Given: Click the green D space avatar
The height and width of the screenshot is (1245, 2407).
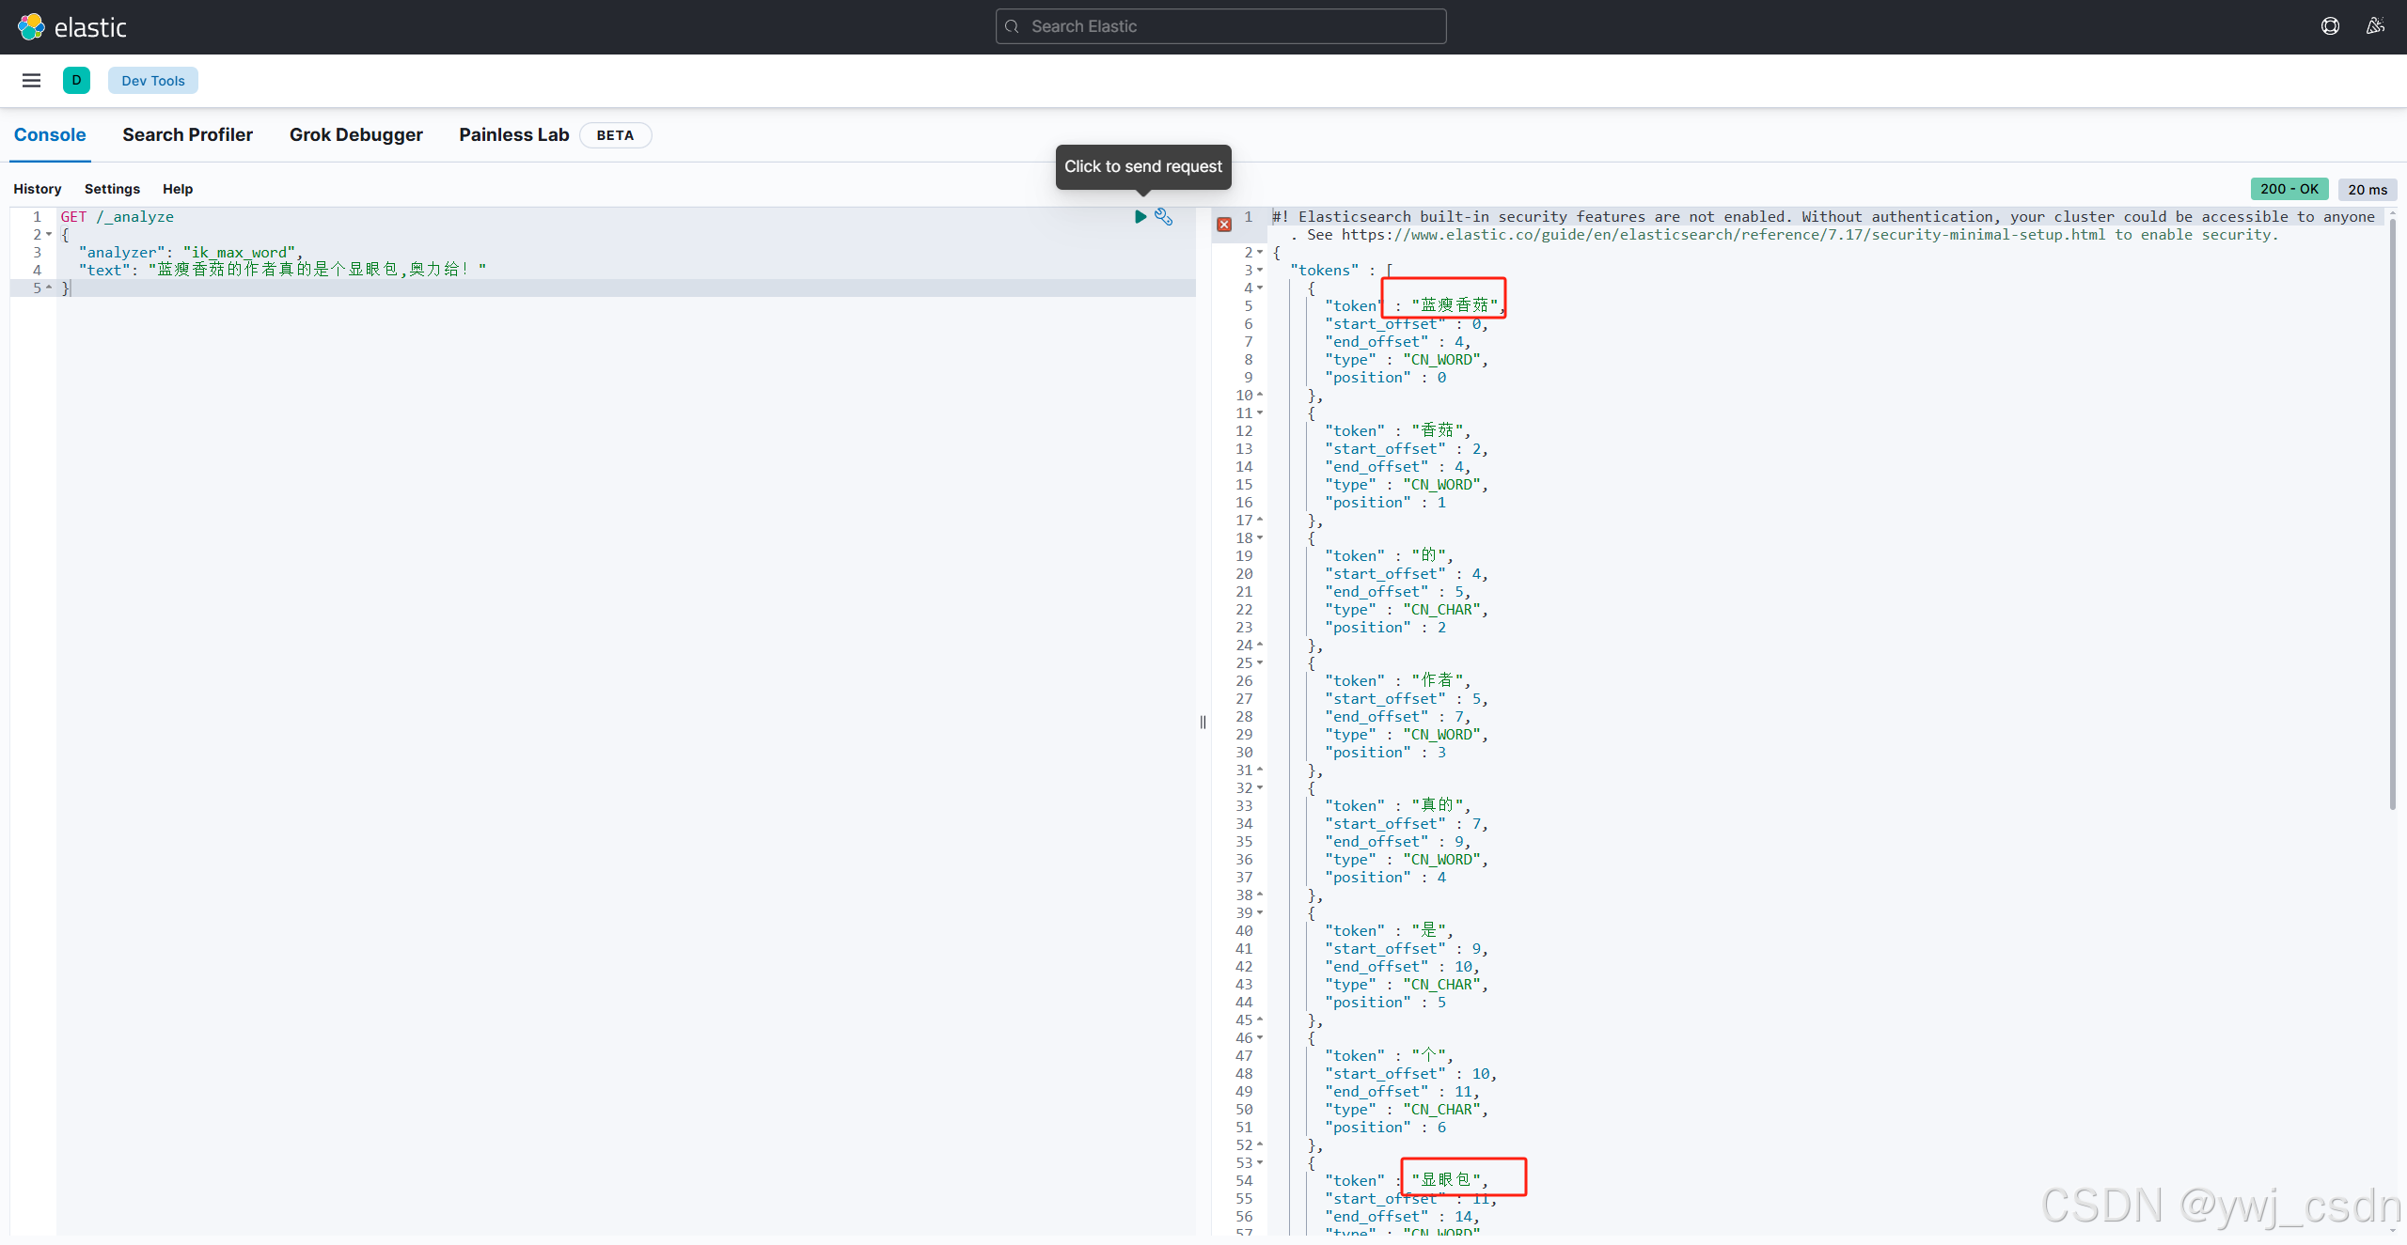Looking at the screenshot, I should [76, 81].
